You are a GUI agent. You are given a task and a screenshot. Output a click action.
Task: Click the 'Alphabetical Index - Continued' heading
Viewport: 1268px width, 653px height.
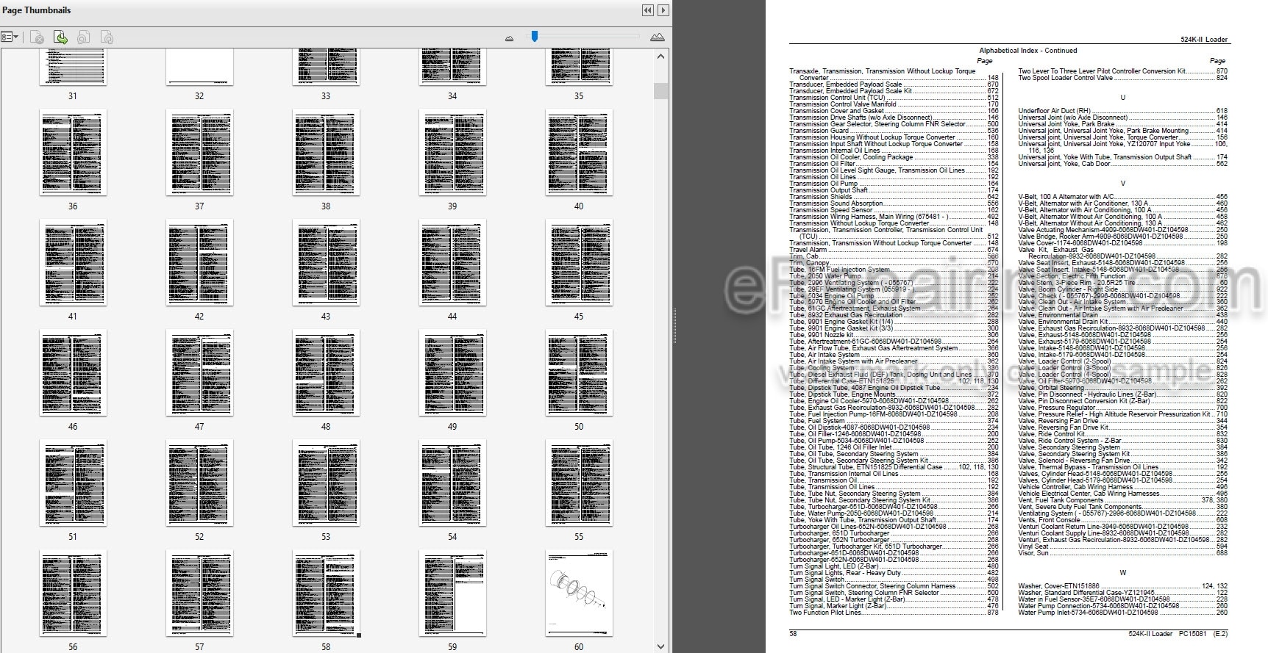pyautogui.click(x=1027, y=51)
